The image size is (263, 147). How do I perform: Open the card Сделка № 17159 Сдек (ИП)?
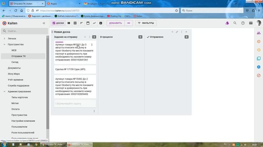coord(75,69)
